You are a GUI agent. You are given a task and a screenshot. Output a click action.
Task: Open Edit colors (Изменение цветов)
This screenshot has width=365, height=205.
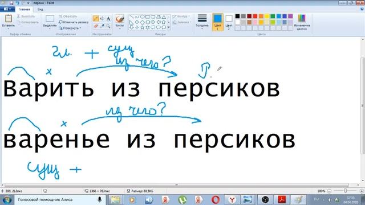point(302,22)
